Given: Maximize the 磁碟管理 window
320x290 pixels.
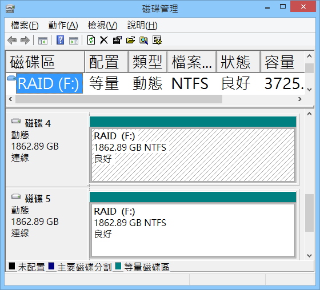Looking at the screenshot, I should pos(283,7).
